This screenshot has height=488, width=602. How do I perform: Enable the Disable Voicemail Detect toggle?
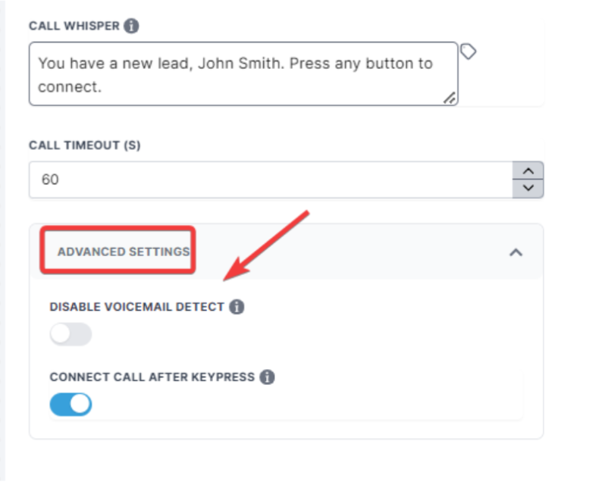(71, 334)
